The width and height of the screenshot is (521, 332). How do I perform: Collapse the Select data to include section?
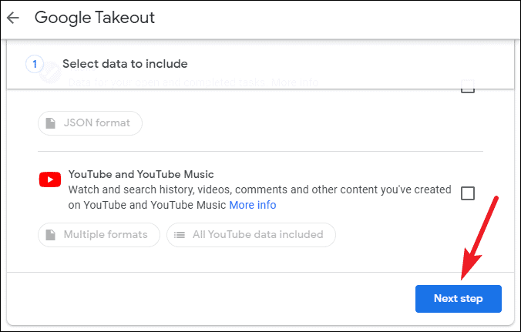pyautogui.click(x=125, y=64)
